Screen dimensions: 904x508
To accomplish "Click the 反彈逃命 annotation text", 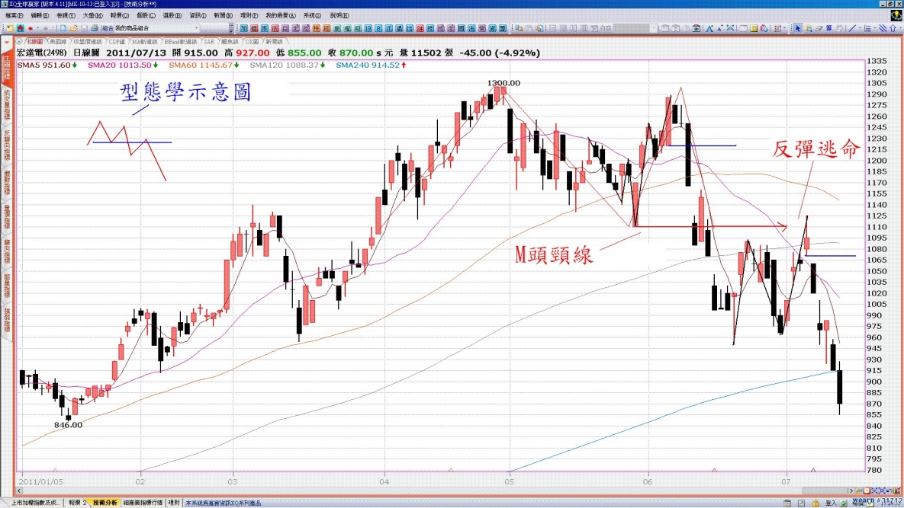I will (816, 149).
